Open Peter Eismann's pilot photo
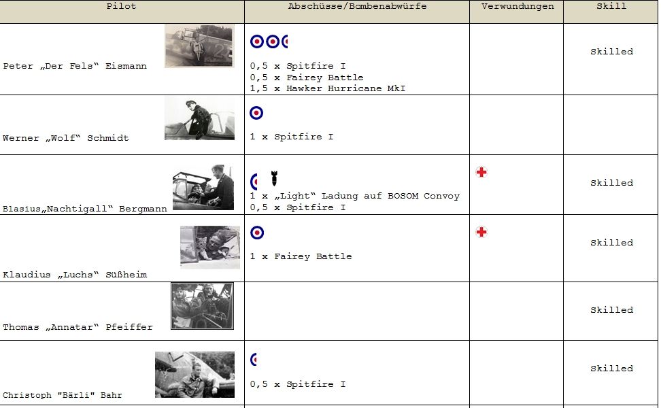The image size is (661, 408). pos(199,46)
